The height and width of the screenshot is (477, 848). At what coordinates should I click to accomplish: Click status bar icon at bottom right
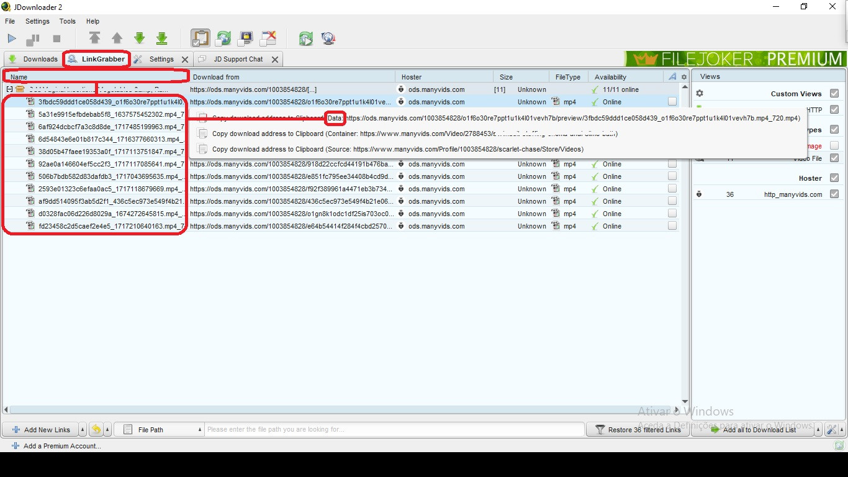pyautogui.click(x=839, y=445)
